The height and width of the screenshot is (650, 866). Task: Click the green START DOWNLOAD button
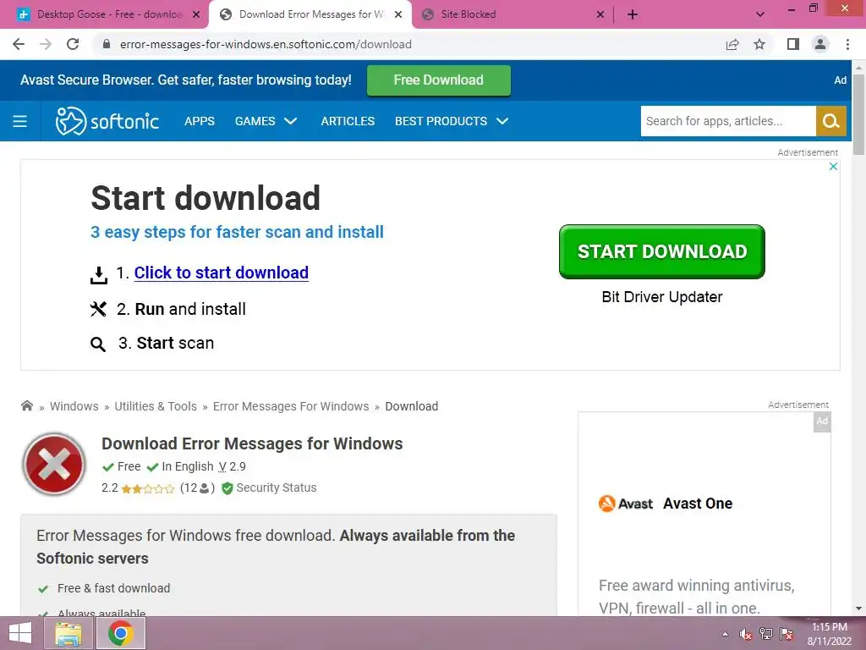[x=661, y=251]
